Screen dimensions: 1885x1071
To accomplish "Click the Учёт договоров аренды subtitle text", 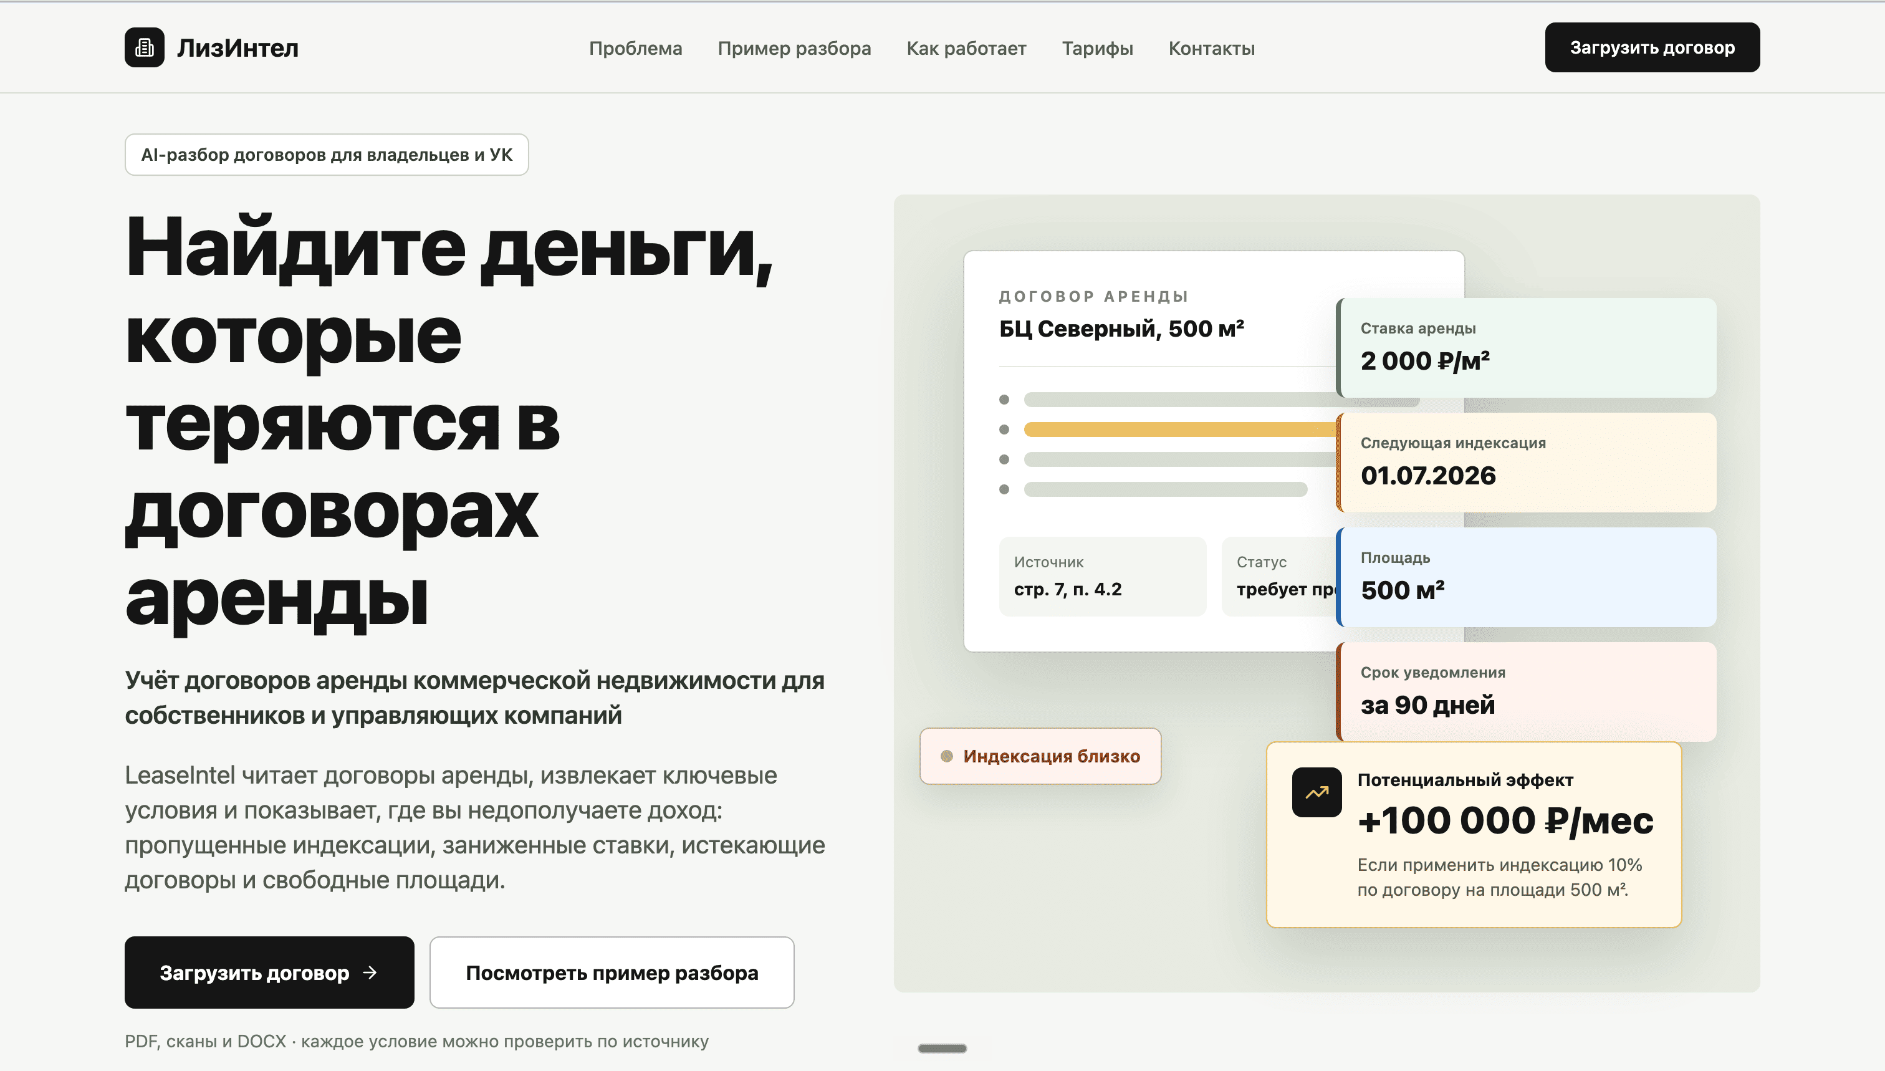I will point(475,698).
